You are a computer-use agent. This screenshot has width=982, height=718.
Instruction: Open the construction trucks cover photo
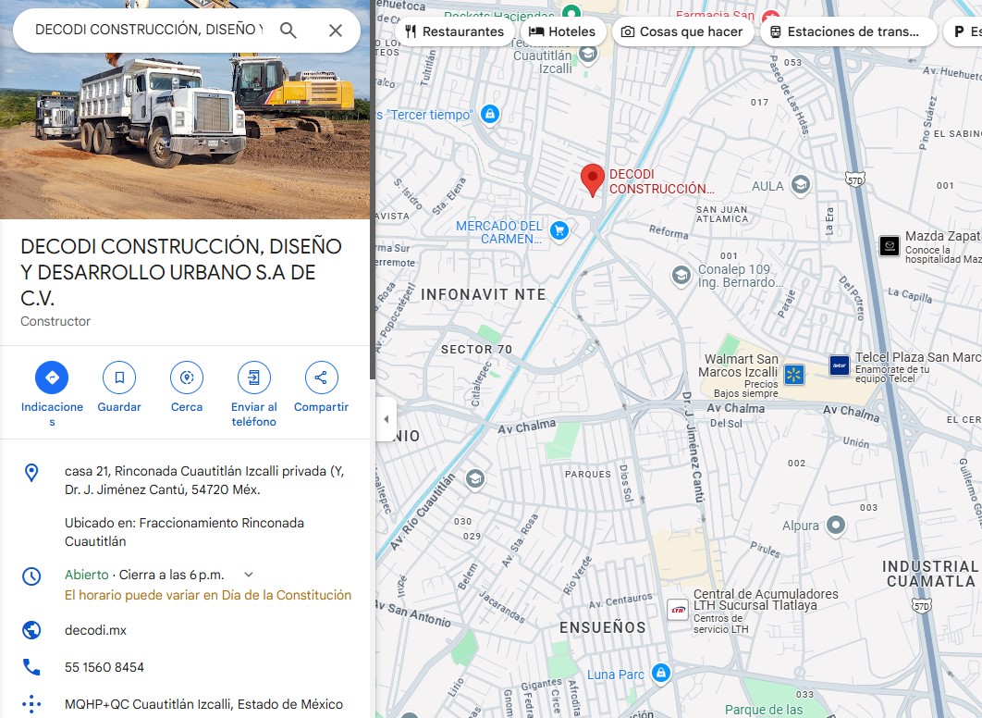(185, 130)
